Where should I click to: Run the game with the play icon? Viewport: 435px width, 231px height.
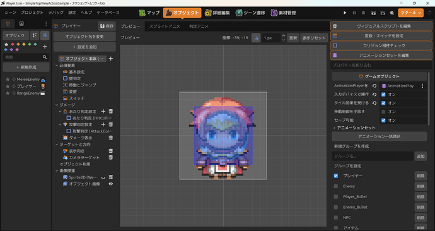pyautogui.click(x=345, y=13)
